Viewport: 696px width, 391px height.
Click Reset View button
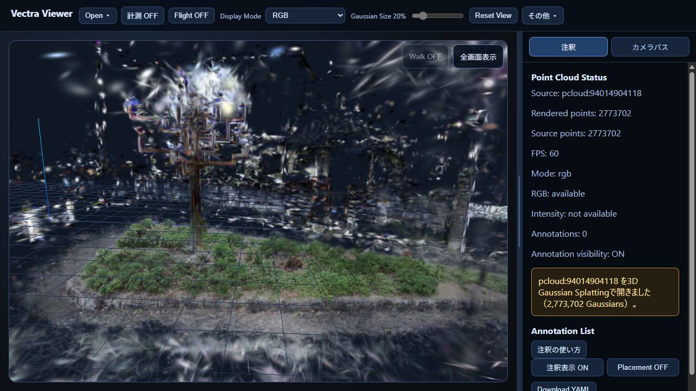(x=493, y=15)
